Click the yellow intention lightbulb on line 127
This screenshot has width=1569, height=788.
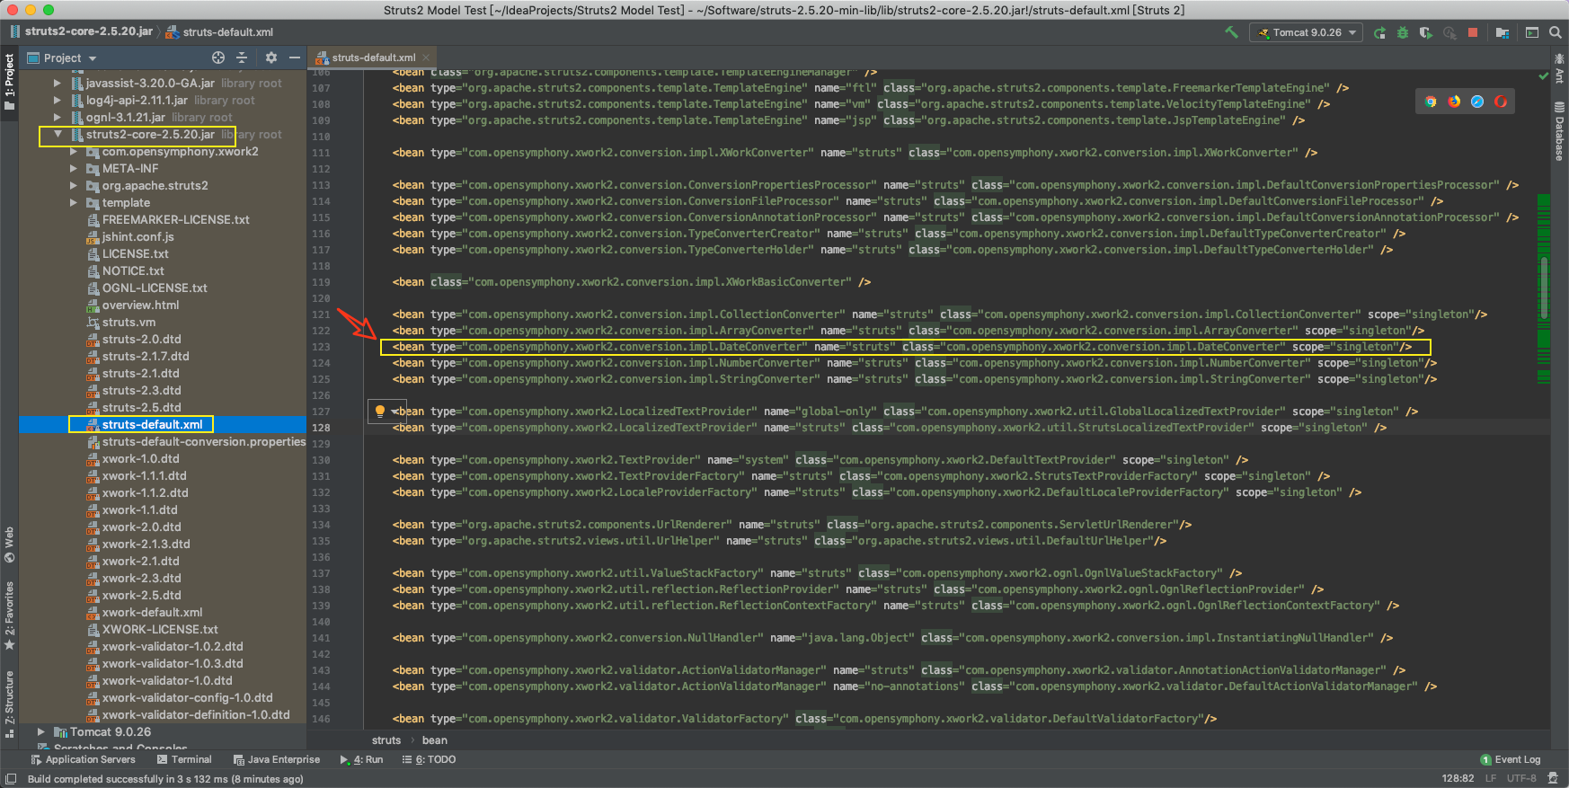(x=380, y=412)
